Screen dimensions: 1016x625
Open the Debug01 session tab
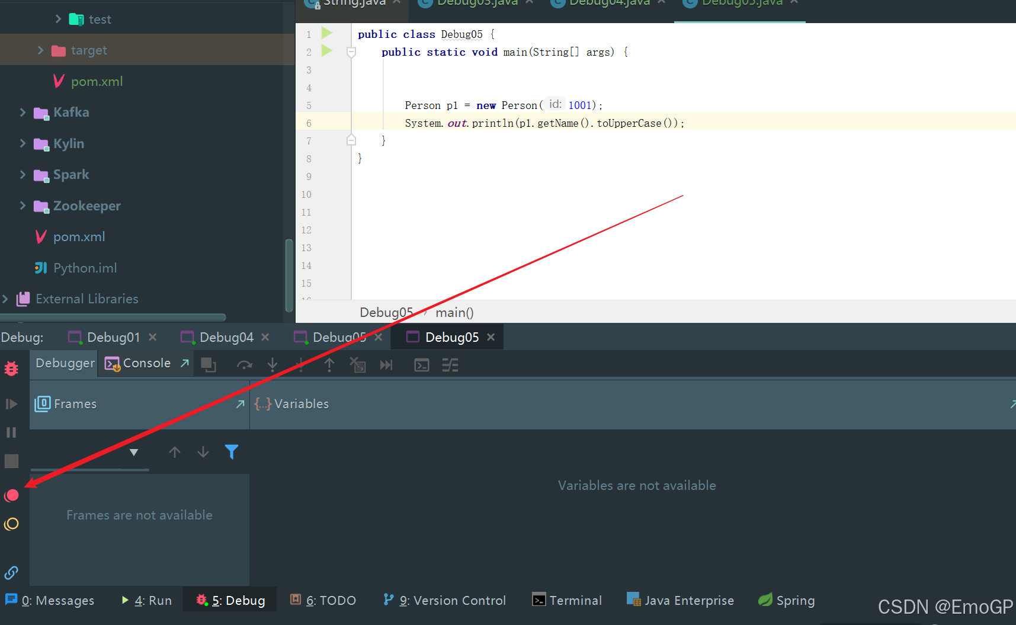113,337
